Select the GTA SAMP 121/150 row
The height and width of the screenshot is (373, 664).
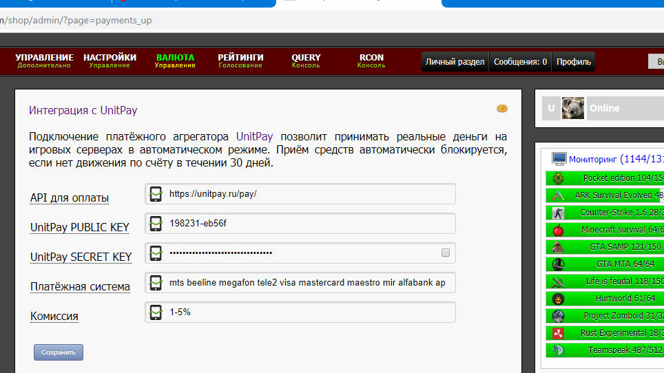pos(605,247)
